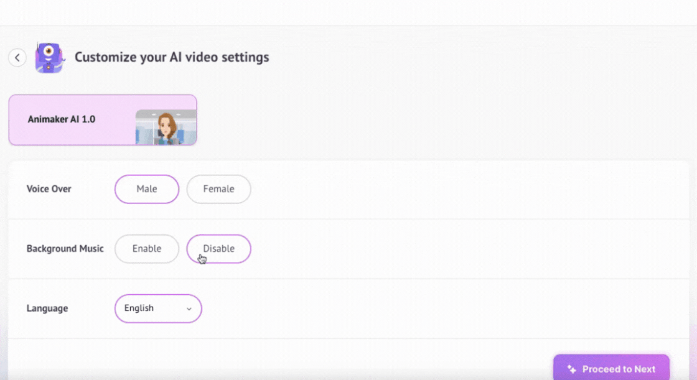697x380 pixels.
Task: Choose Male voice over
Action: pyautogui.click(x=147, y=189)
